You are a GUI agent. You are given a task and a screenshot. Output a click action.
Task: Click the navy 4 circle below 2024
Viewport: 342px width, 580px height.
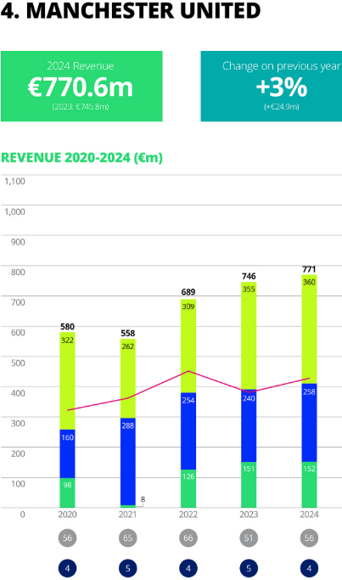[309, 568]
